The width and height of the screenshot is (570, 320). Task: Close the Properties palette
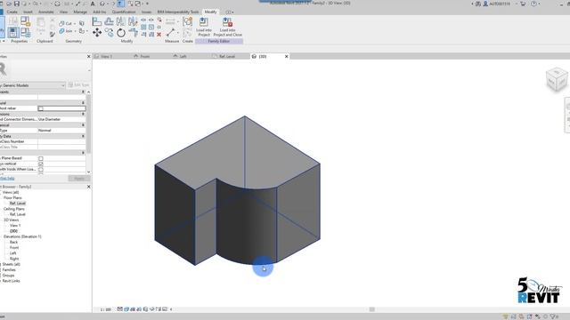click(89, 57)
